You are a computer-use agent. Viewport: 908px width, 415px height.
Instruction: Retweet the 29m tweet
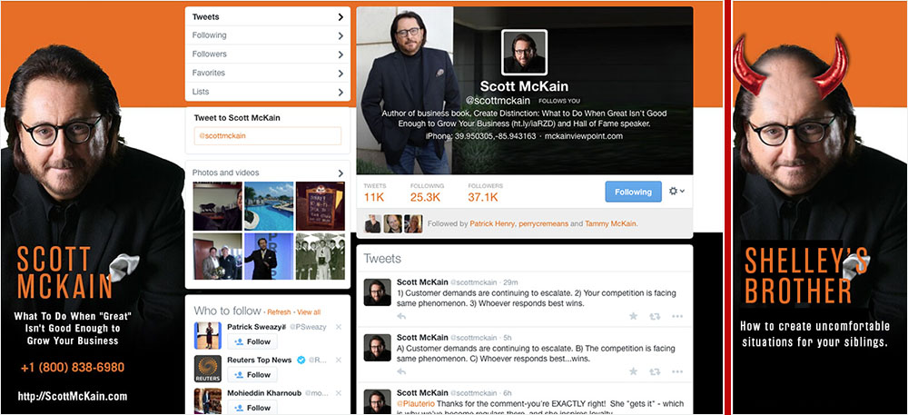click(x=655, y=317)
